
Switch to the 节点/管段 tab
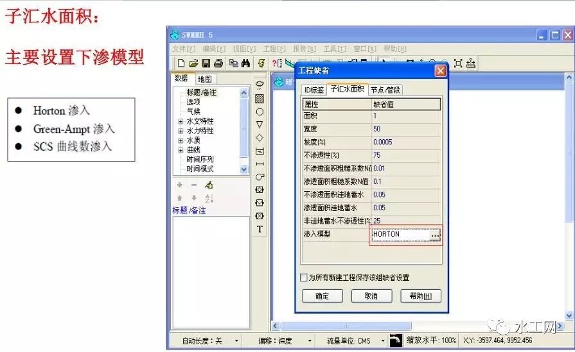pos(385,90)
